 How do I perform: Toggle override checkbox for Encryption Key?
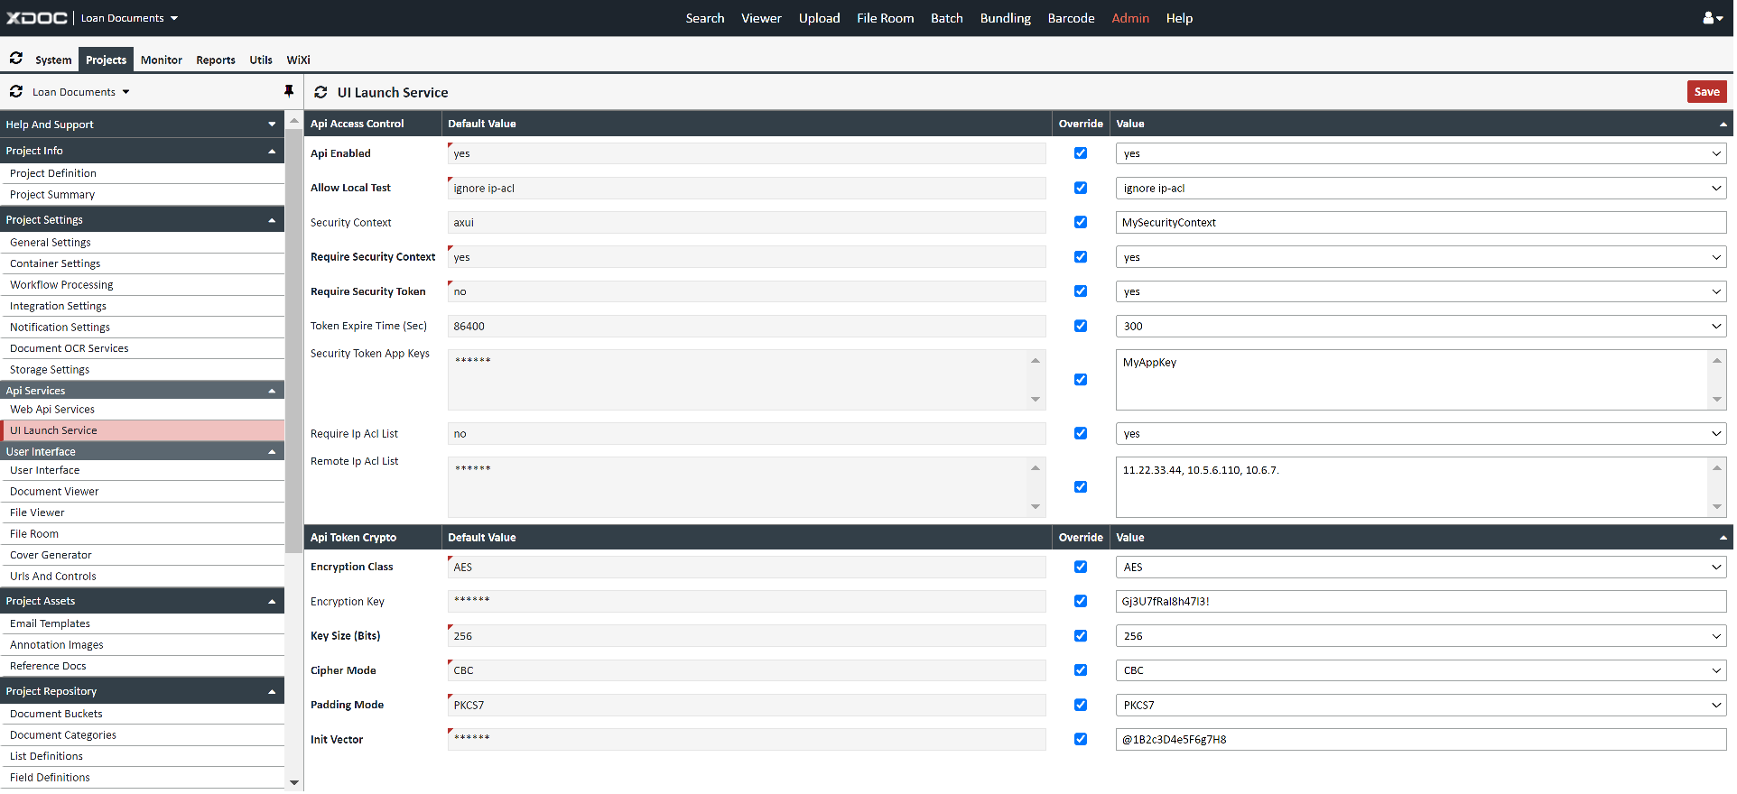pyautogui.click(x=1080, y=602)
